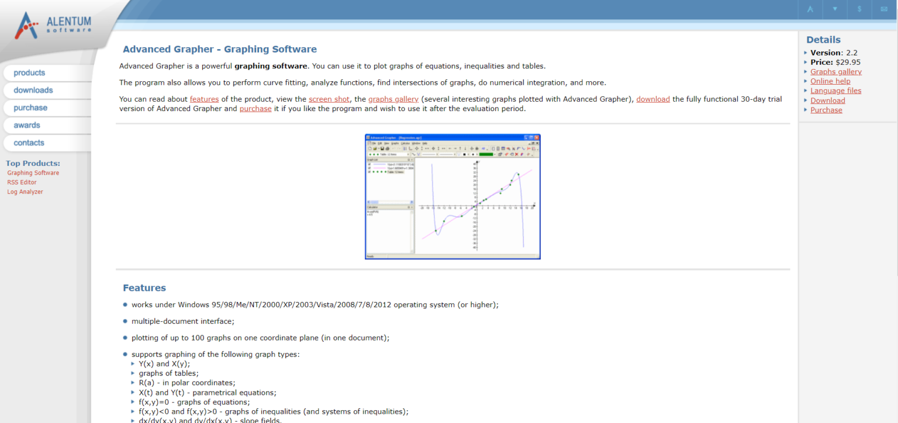Click the 'Top Products:' label
Viewport: 898px width, 423px height.
pos(33,164)
